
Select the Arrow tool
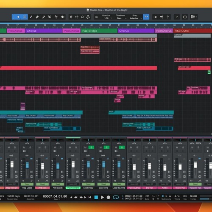tap(18, 17)
